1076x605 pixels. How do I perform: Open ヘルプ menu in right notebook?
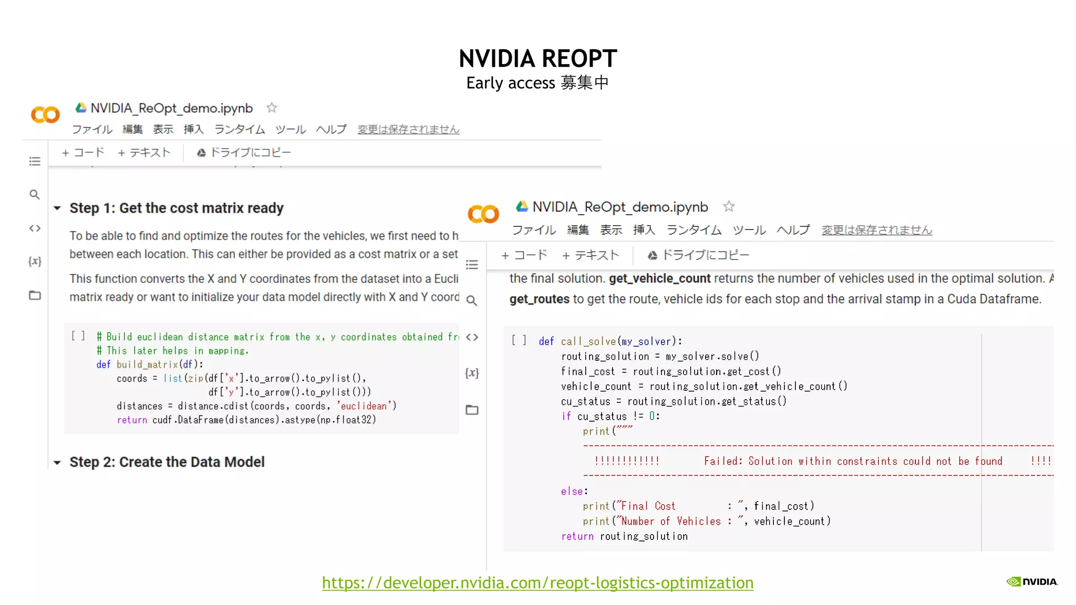click(x=793, y=230)
